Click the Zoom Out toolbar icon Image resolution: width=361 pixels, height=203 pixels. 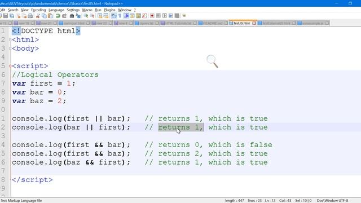tap(92, 16)
